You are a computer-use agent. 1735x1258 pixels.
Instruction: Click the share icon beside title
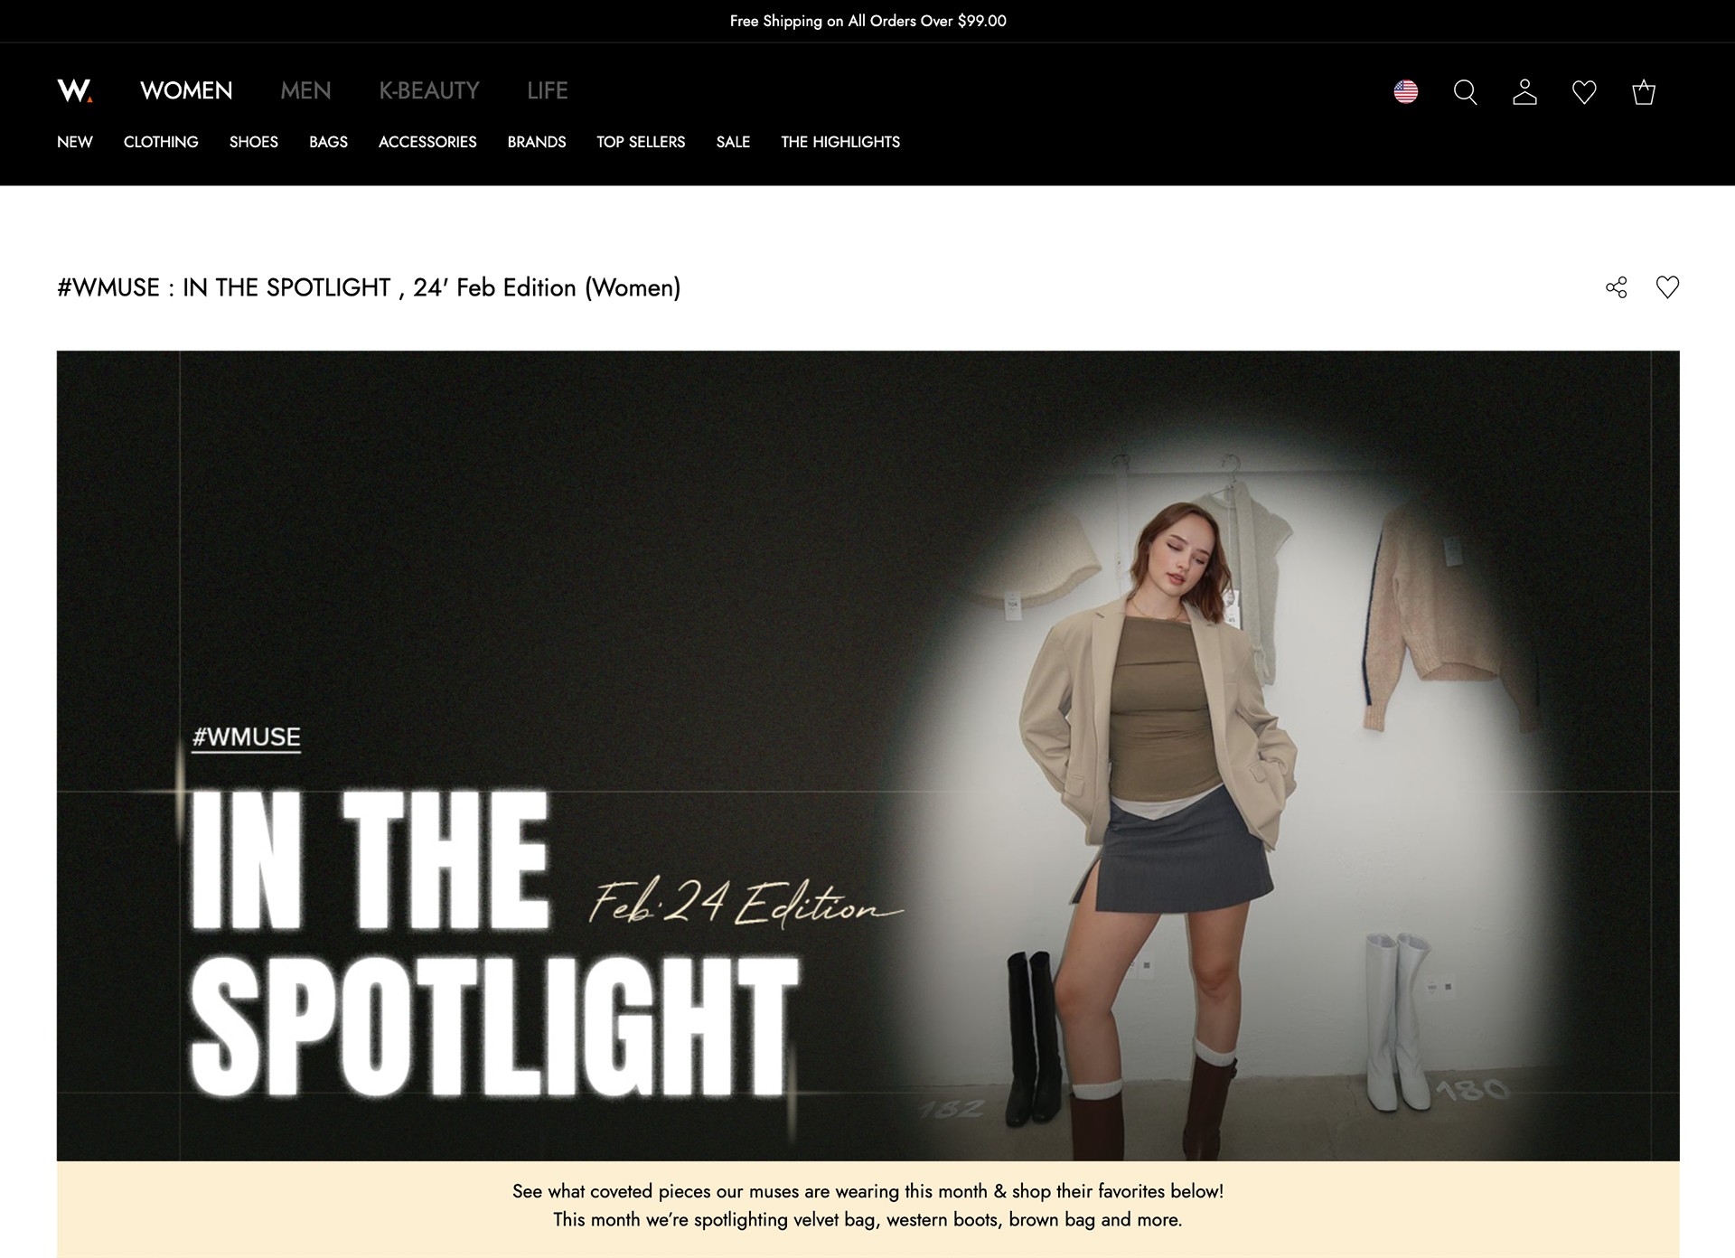click(x=1617, y=287)
